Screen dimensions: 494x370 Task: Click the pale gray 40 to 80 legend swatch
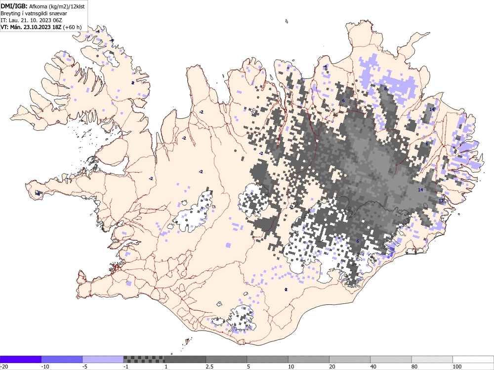pyautogui.click(x=391, y=359)
